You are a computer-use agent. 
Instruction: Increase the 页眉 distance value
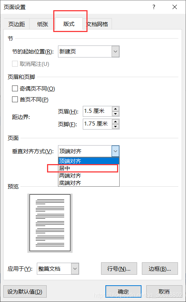pyautogui.click(x=115, y=109)
